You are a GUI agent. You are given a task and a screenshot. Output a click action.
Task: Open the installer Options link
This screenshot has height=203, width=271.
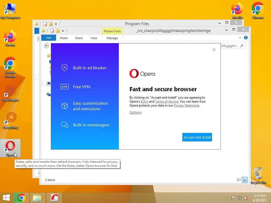coord(135,112)
